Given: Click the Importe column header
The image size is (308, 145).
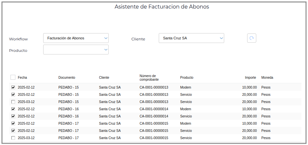Looking at the screenshot, I should pos(250,78).
